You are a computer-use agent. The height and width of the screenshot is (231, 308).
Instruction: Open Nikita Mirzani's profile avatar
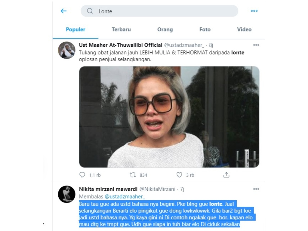(x=66, y=194)
